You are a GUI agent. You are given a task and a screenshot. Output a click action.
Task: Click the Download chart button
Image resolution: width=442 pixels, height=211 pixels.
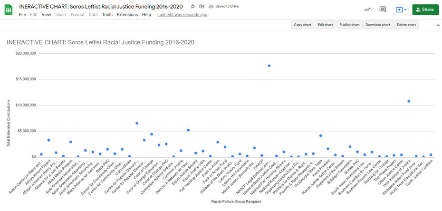[x=377, y=25]
